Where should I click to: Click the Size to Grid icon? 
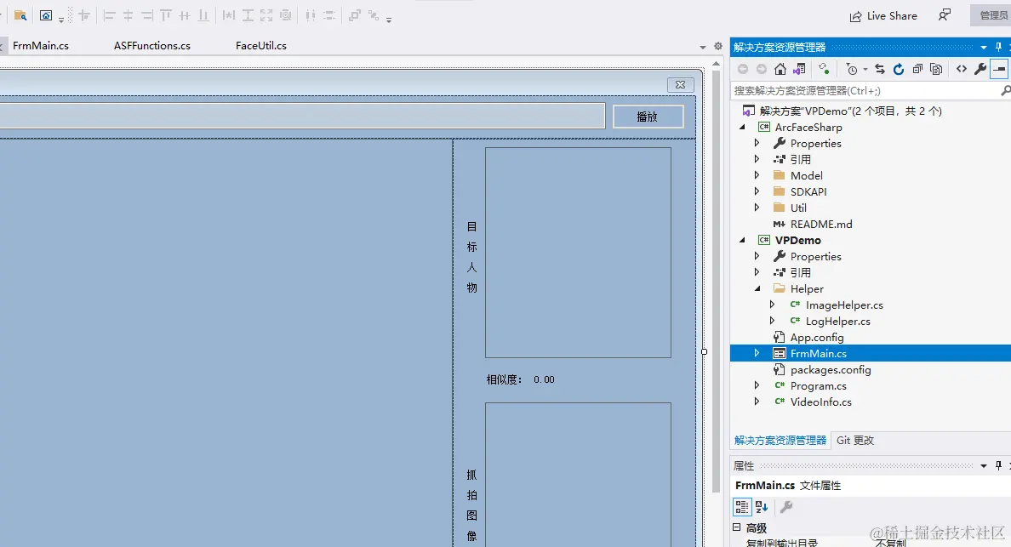286,15
